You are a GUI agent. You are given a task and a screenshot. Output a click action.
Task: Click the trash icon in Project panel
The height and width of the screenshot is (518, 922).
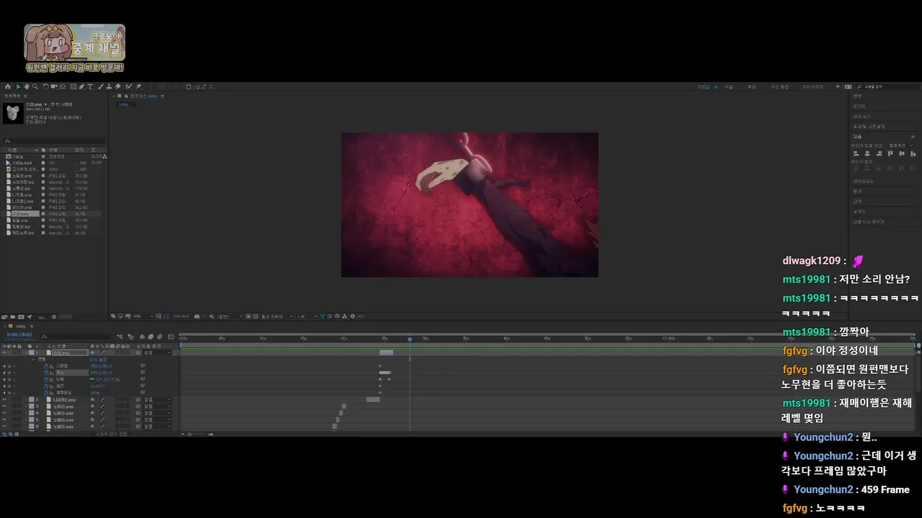[54, 317]
